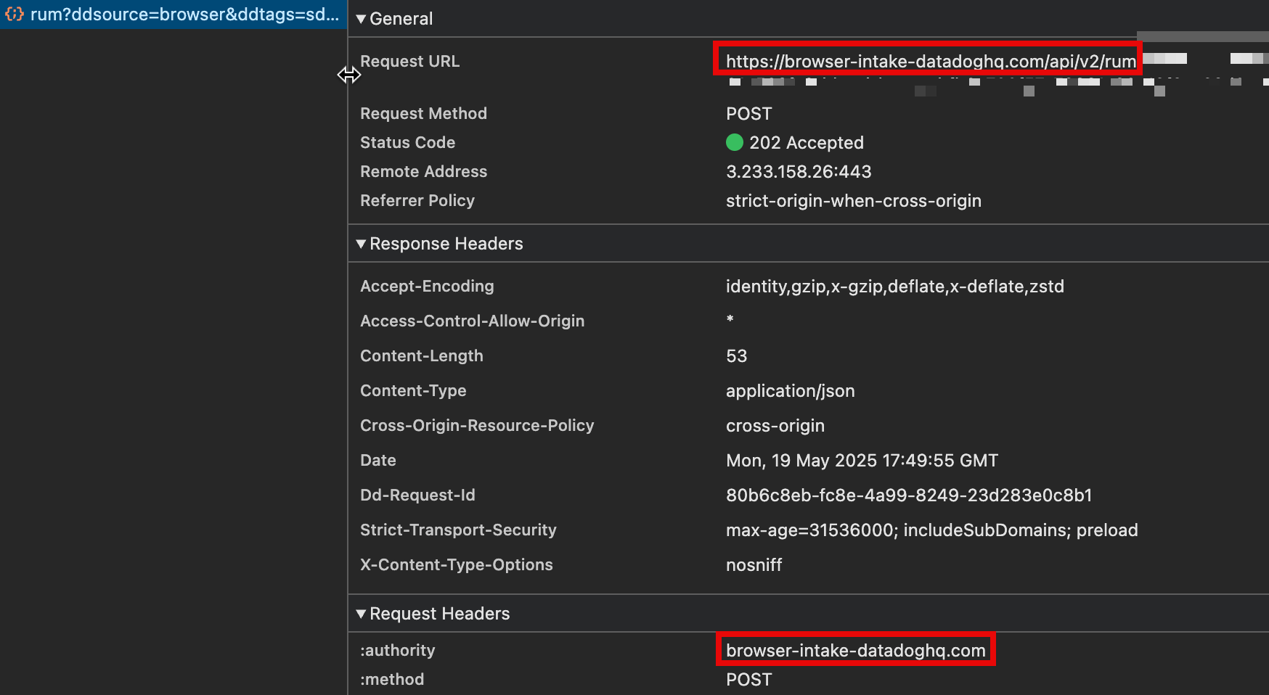Click the Request URL value link
This screenshot has width=1269, height=695.
pyautogui.click(x=930, y=62)
